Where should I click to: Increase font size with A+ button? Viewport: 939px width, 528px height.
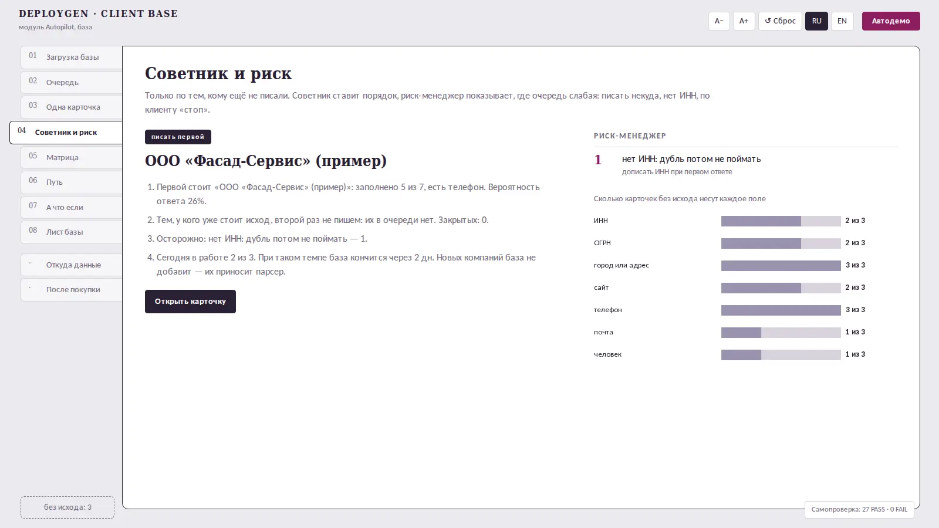point(744,21)
